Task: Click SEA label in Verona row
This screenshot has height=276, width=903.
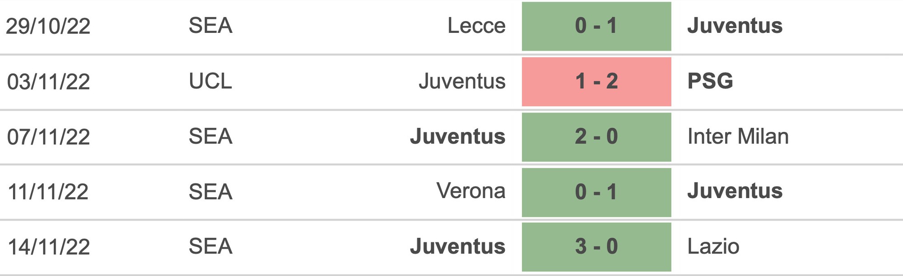Action: [210, 192]
